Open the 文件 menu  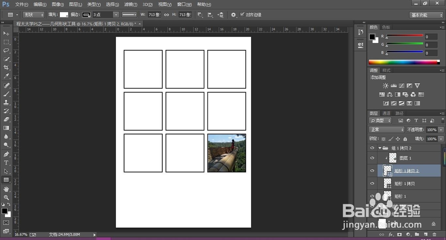click(21, 4)
